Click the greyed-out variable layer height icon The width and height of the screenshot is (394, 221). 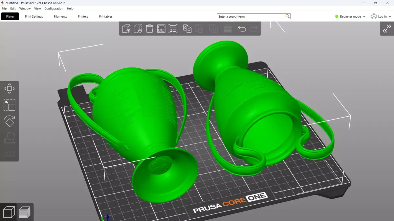(x=228, y=29)
